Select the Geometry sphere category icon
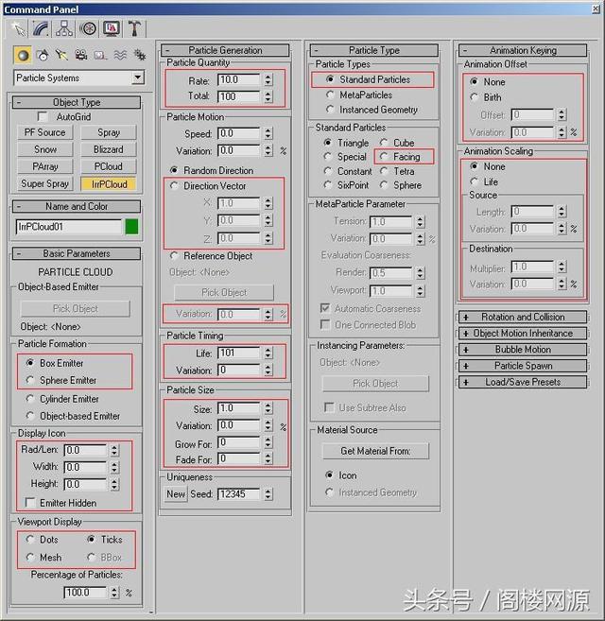605x621 pixels. [x=23, y=55]
